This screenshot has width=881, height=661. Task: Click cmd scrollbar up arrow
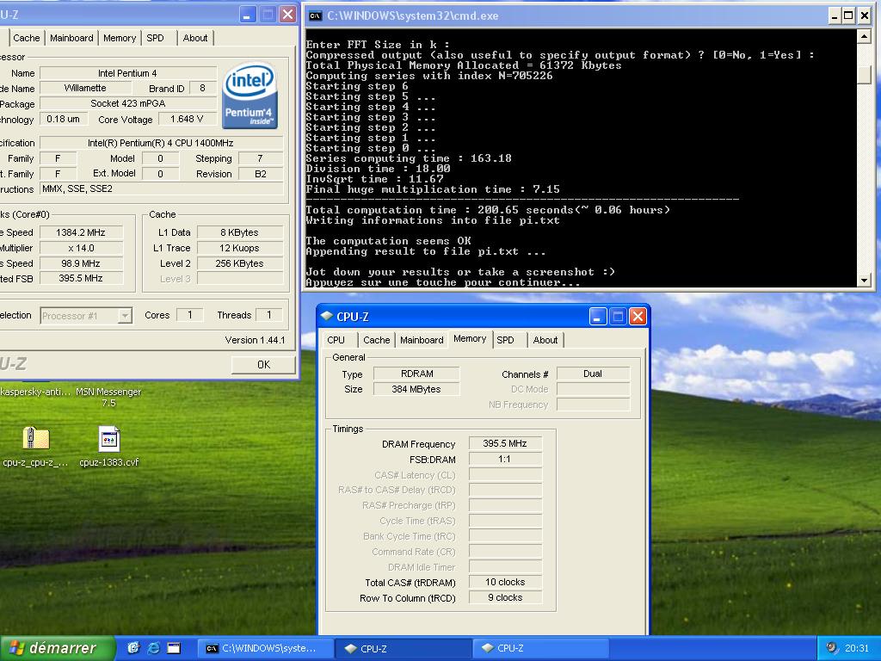click(864, 36)
